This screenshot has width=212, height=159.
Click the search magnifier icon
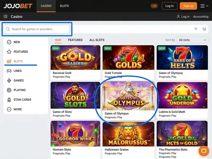pyautogui.click(x=8, y=29)
